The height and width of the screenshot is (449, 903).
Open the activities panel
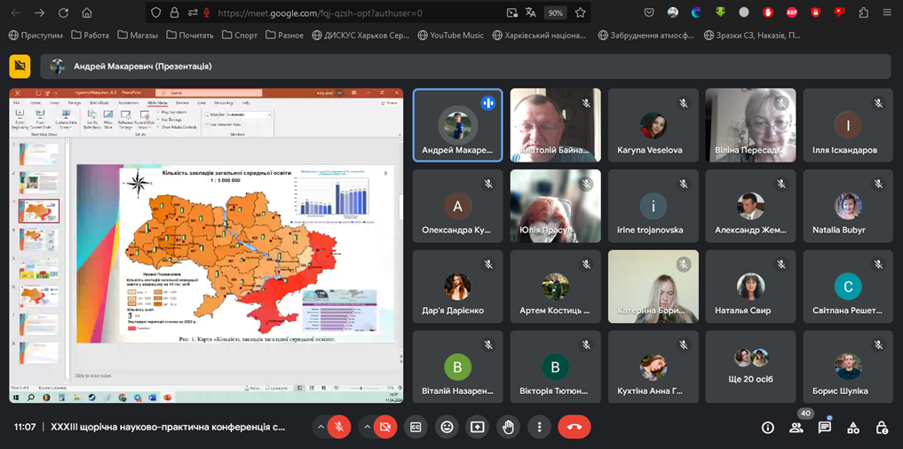click(852, 427)
